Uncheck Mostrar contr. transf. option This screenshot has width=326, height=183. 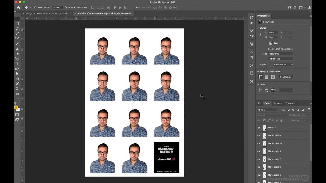[66, 7]
